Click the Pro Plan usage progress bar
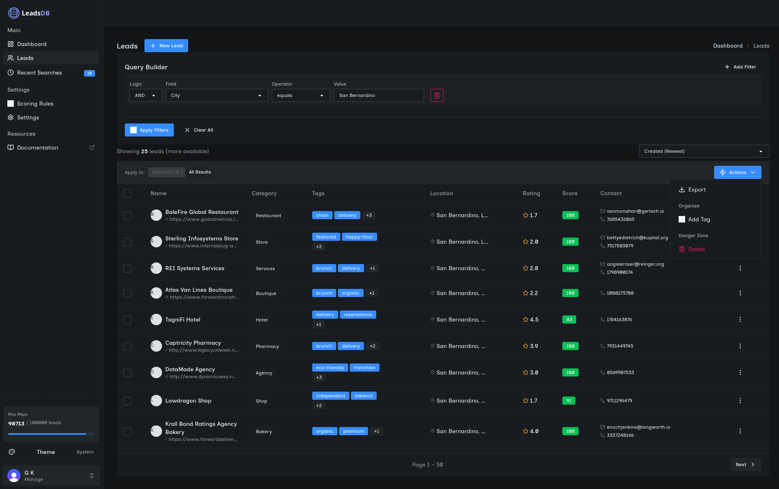 (x=51, y=434)
